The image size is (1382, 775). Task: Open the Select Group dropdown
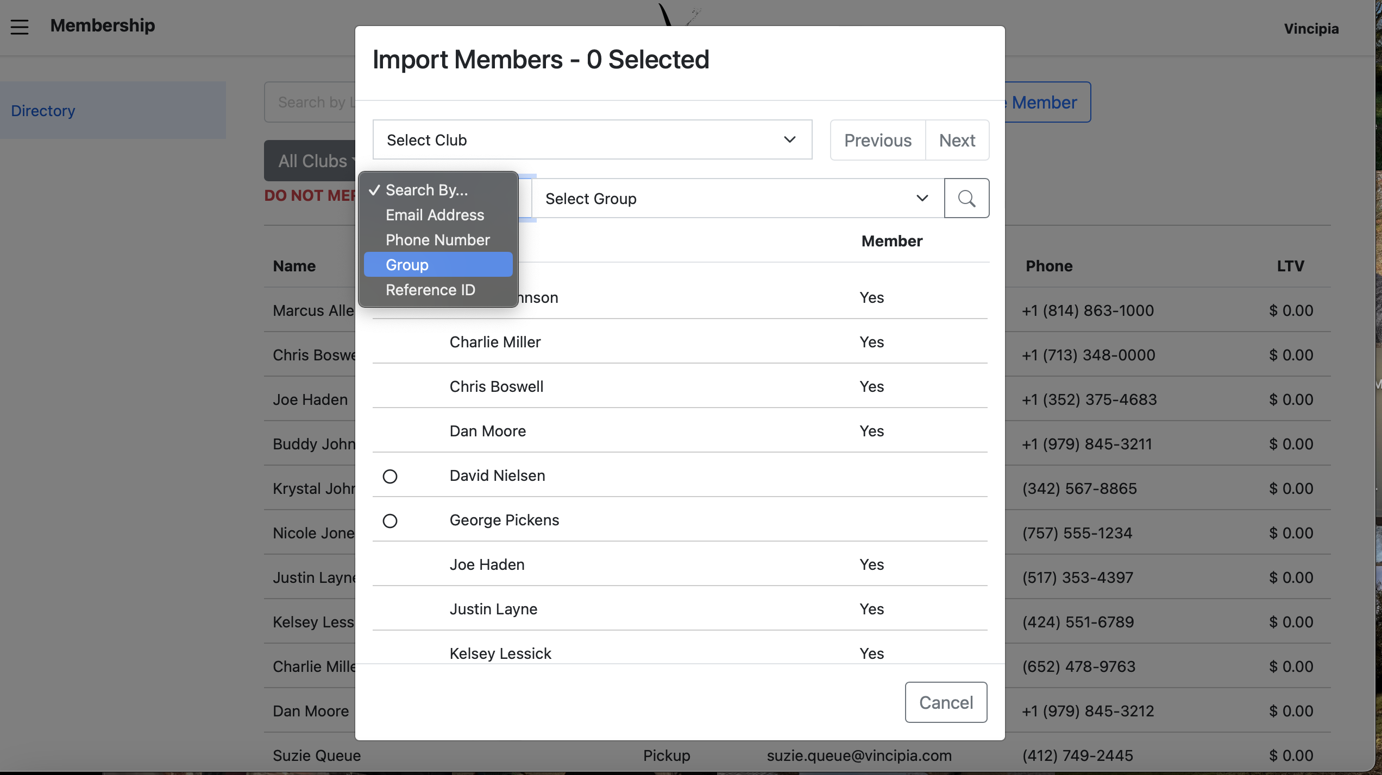click(x=736, y=199)
